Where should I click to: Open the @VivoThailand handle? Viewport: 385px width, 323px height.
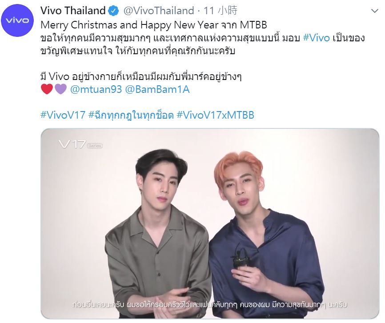pos(159,11)
